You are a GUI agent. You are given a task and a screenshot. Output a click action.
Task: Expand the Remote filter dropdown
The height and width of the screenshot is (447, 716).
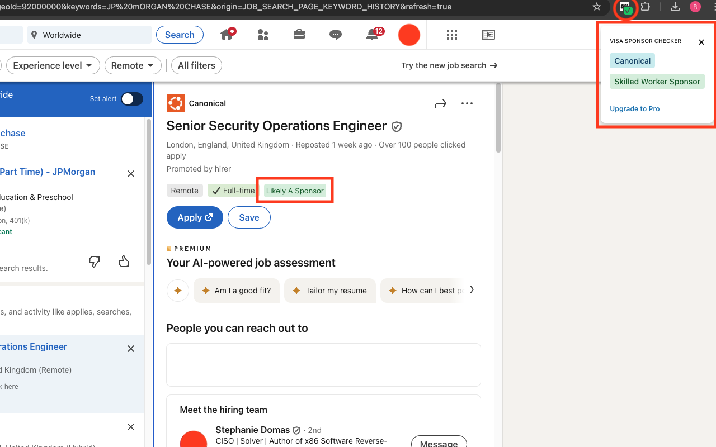(x=133, y=65)
